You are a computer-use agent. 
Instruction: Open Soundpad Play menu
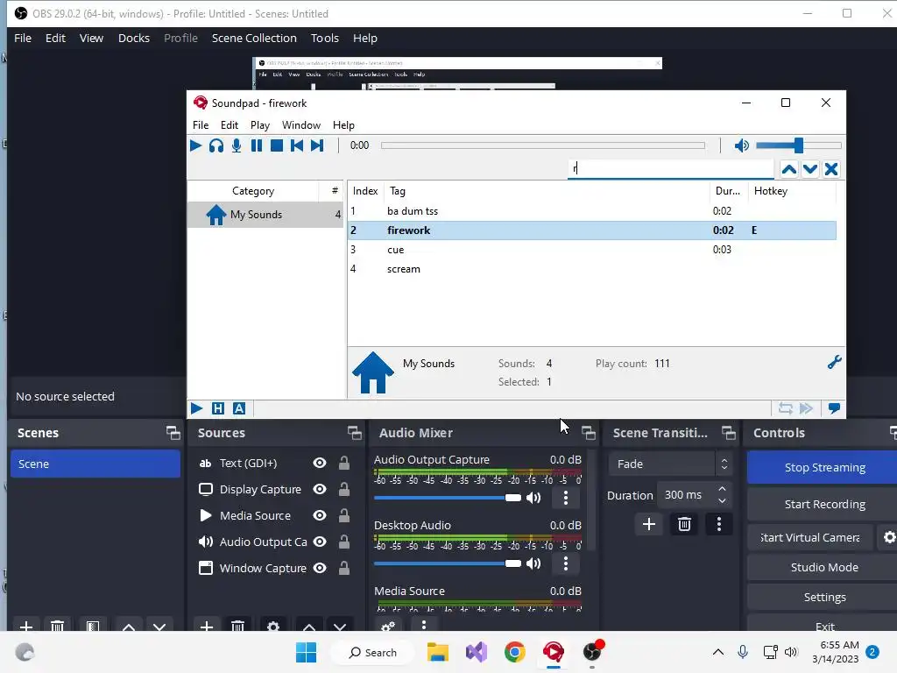[x=259, y=124]
